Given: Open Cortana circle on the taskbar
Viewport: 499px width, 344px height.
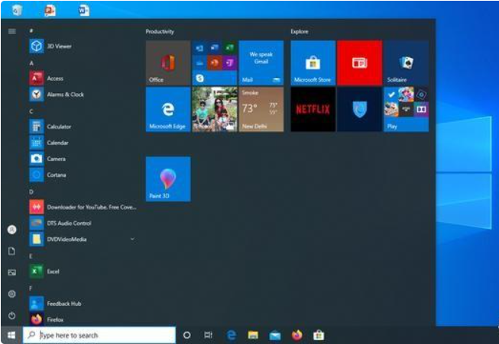Looking at the screenshot, I should [187, 335].
